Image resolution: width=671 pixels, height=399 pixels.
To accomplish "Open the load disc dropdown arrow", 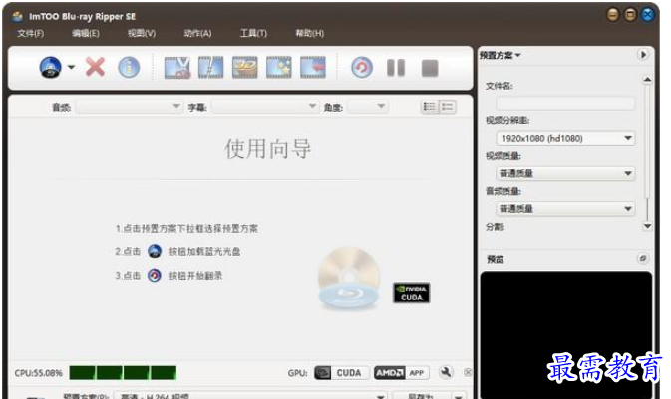I will click(72, 67).
